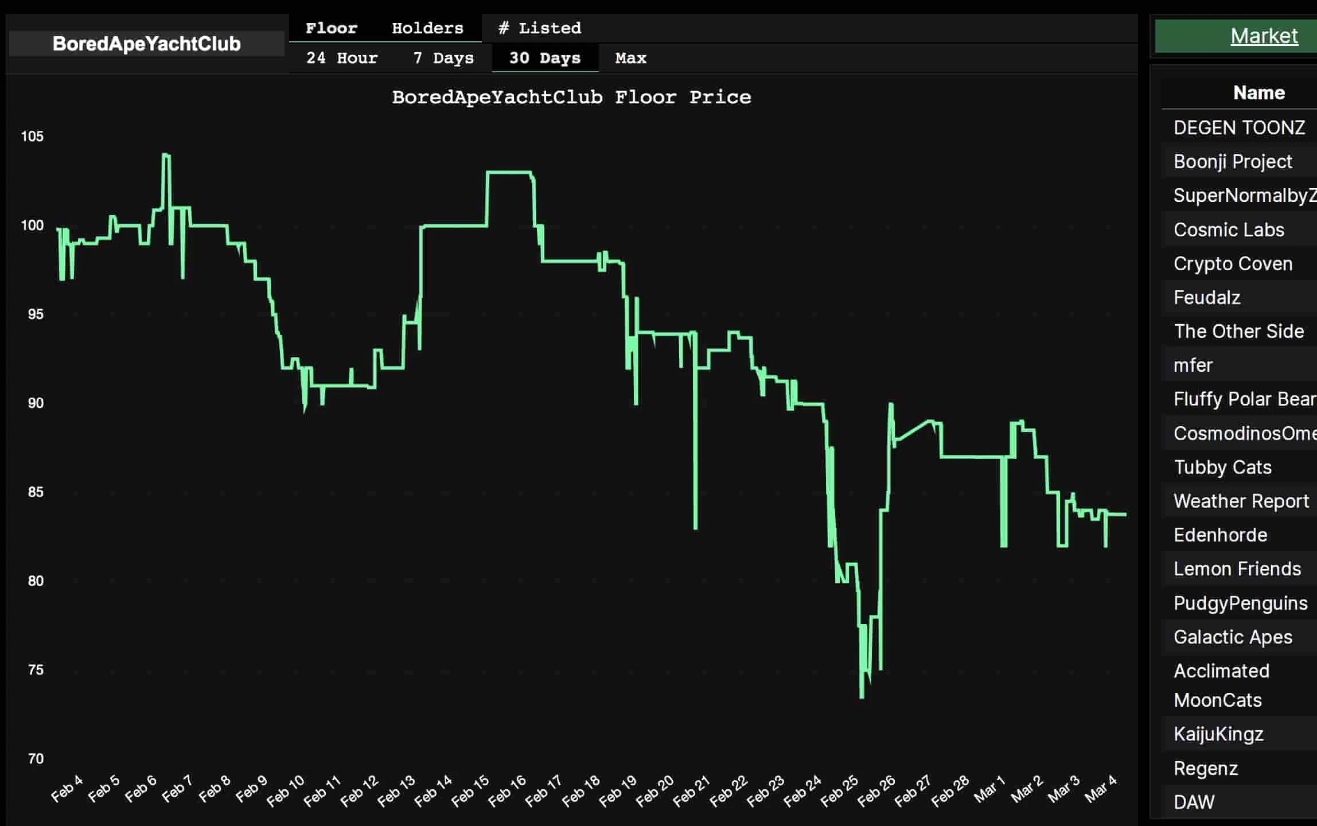This screenshot has width=1317, height=826.
Task: Sort by the Name column header
Action: pyautogui.click(x=1258, y=93)
